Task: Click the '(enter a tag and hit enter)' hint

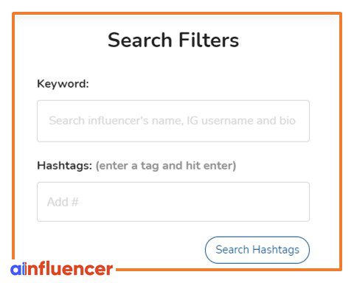Action: coord(166,166)
